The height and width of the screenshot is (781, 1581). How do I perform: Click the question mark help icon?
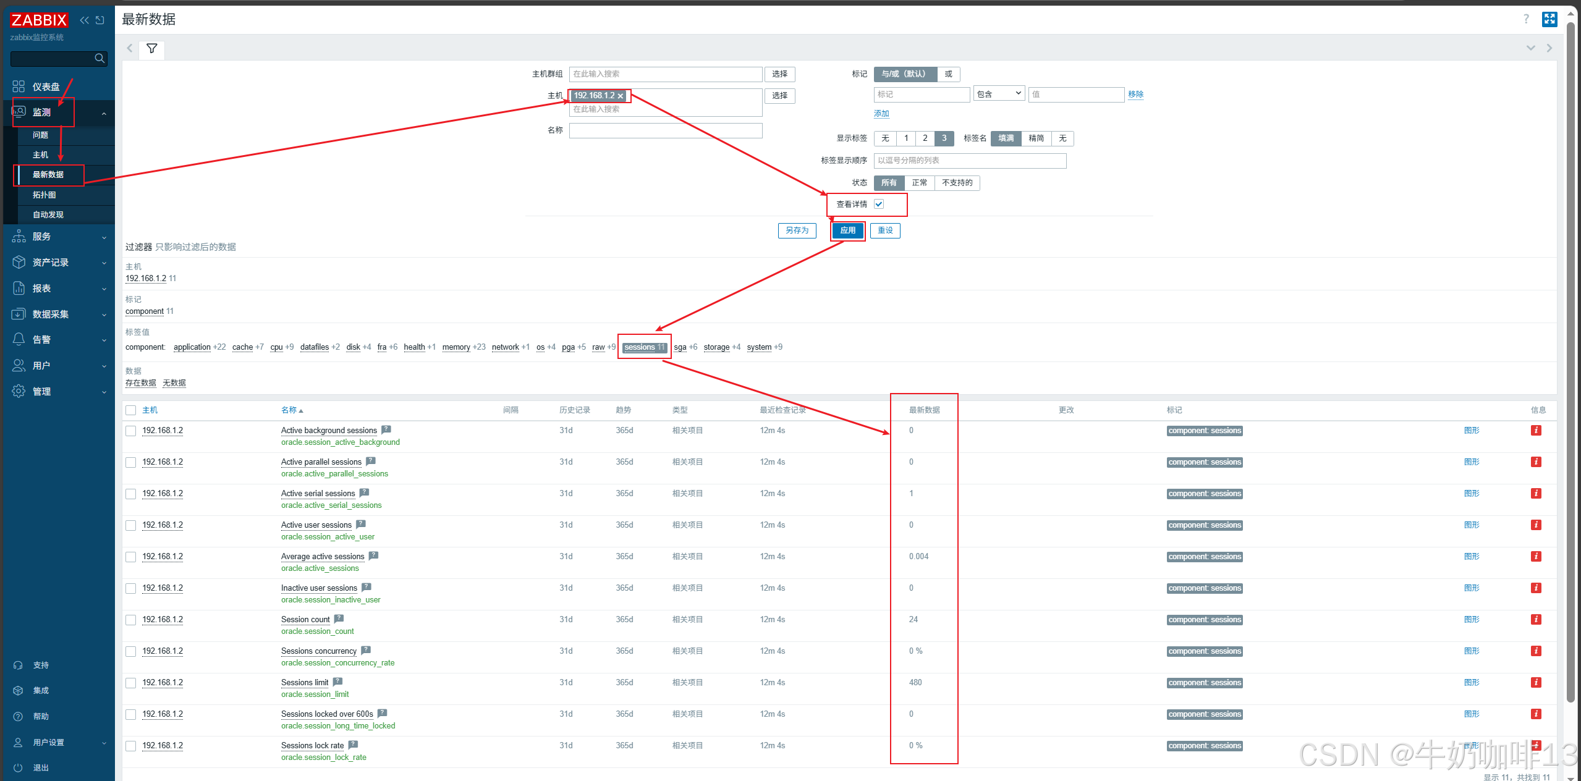[1525, 19]
